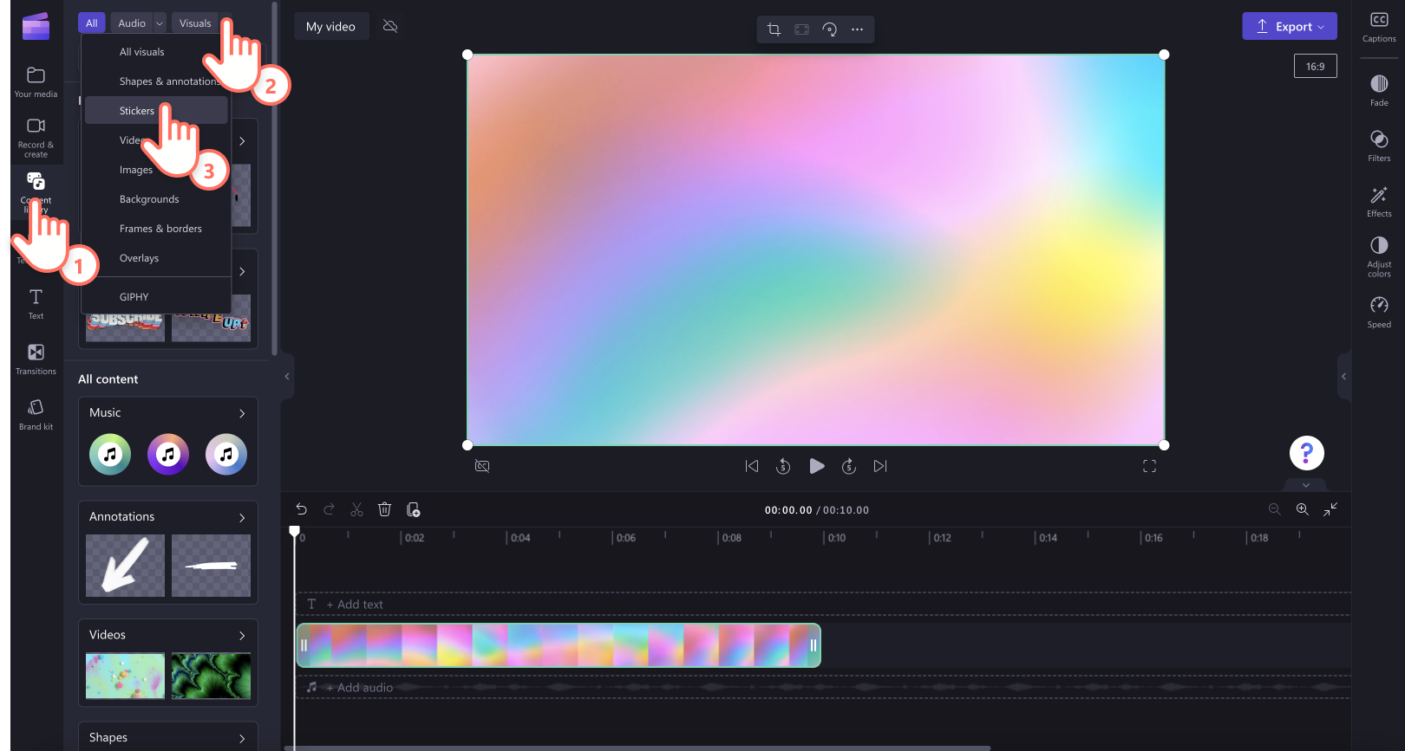Zoom out the timeline
Image resolution: width=1405 pixels, height=751 pixels.
point(1274,509)
